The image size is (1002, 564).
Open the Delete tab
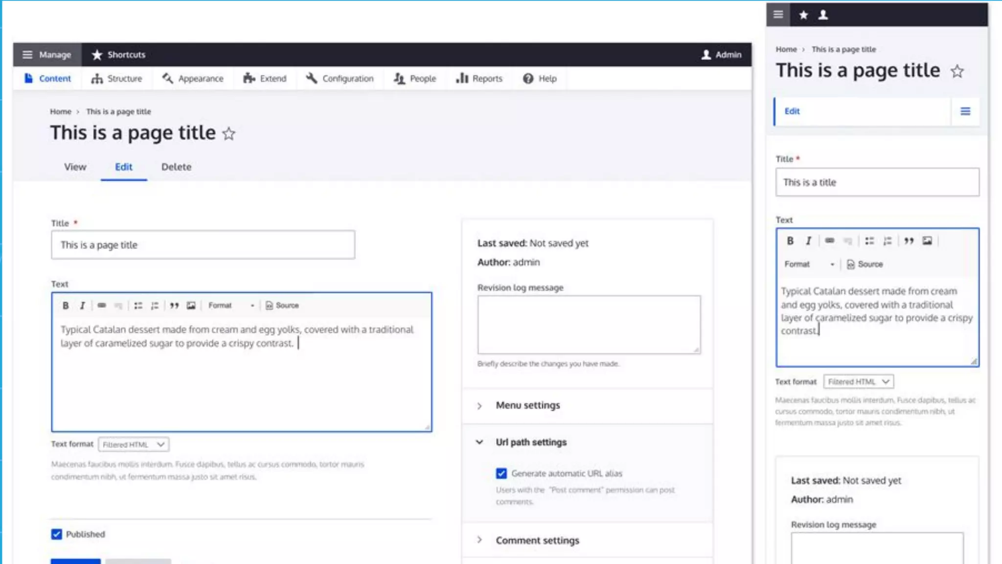point(176,167)
